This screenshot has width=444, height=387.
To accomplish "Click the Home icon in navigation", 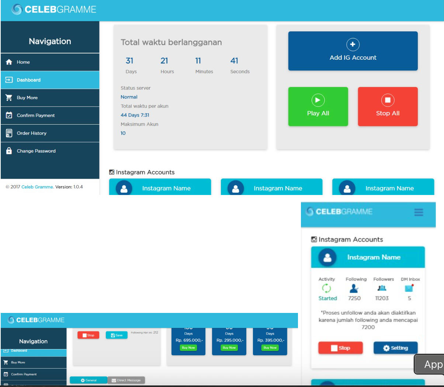I will point(9,62).
